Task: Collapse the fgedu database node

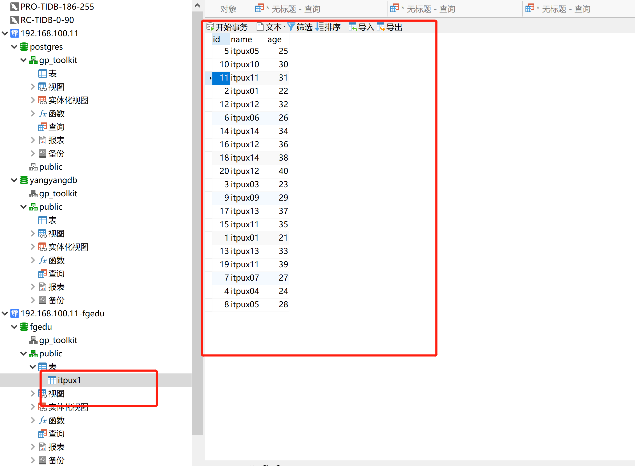Action: (14, 327)
